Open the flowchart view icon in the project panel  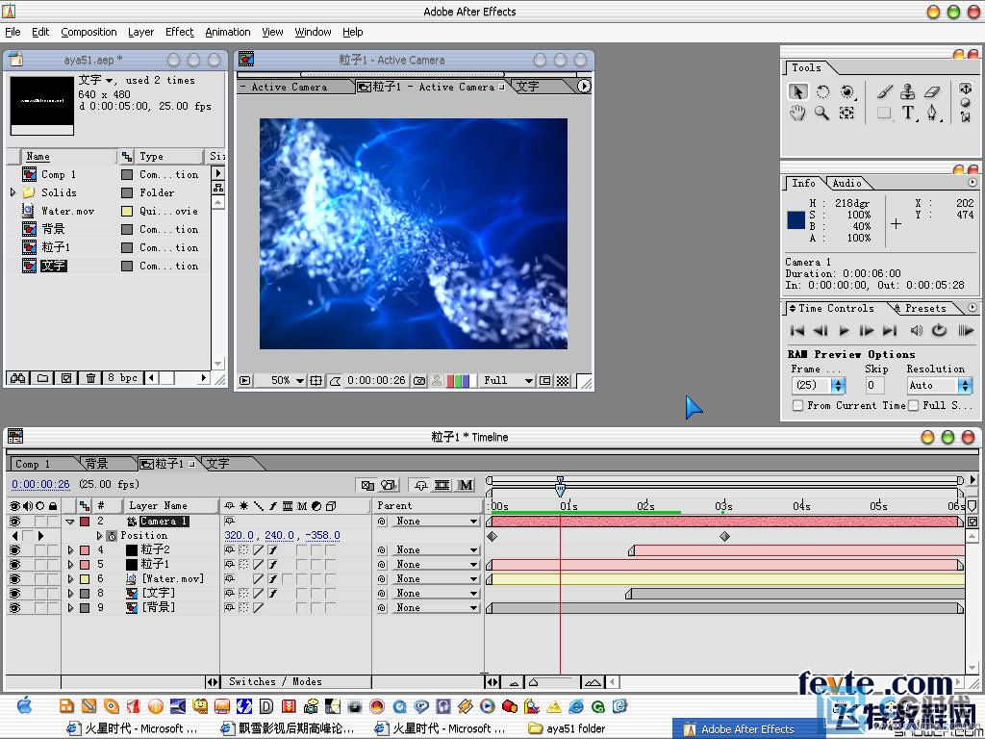218,188
